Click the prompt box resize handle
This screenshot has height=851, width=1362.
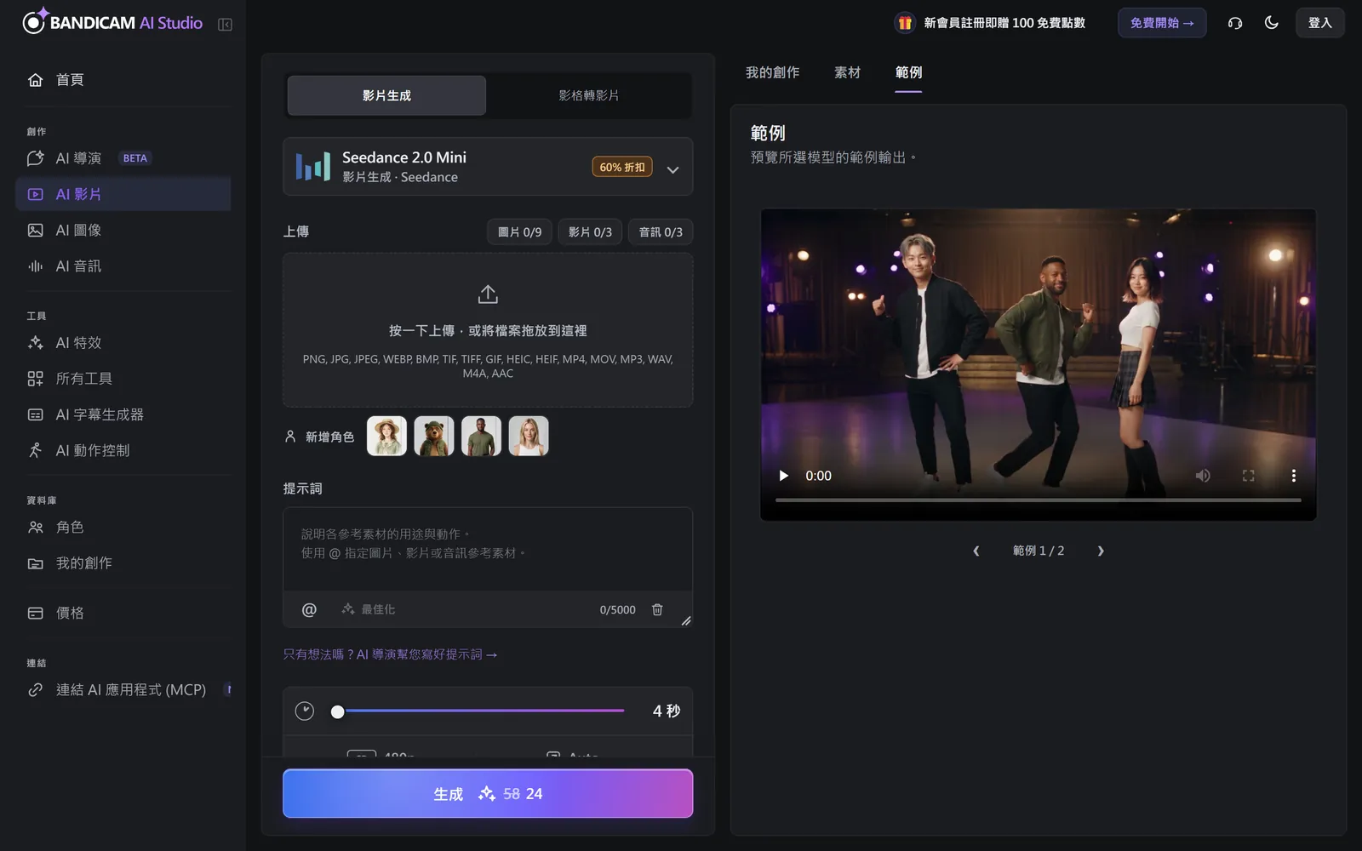point(686,621)
